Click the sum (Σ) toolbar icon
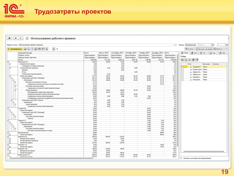This screenshot has height=176, width=234. (53, 49)
